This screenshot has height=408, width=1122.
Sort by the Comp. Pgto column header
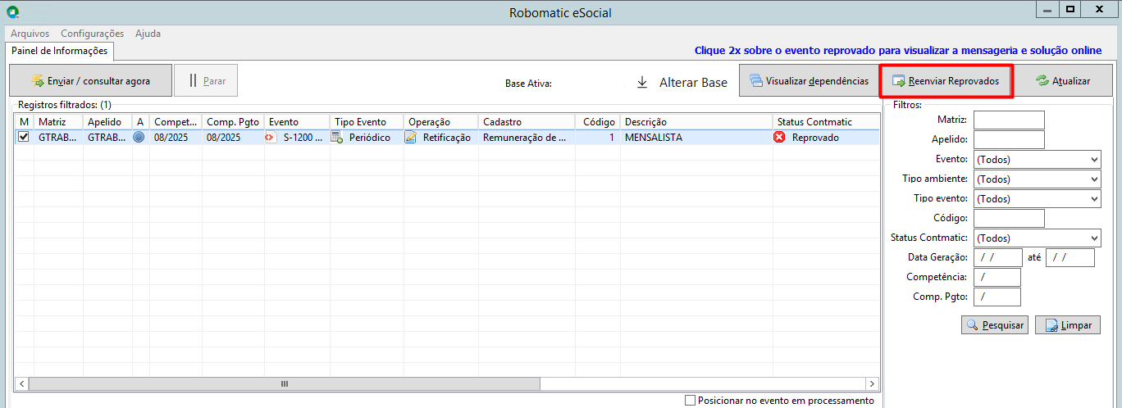(x=233, y=122)
